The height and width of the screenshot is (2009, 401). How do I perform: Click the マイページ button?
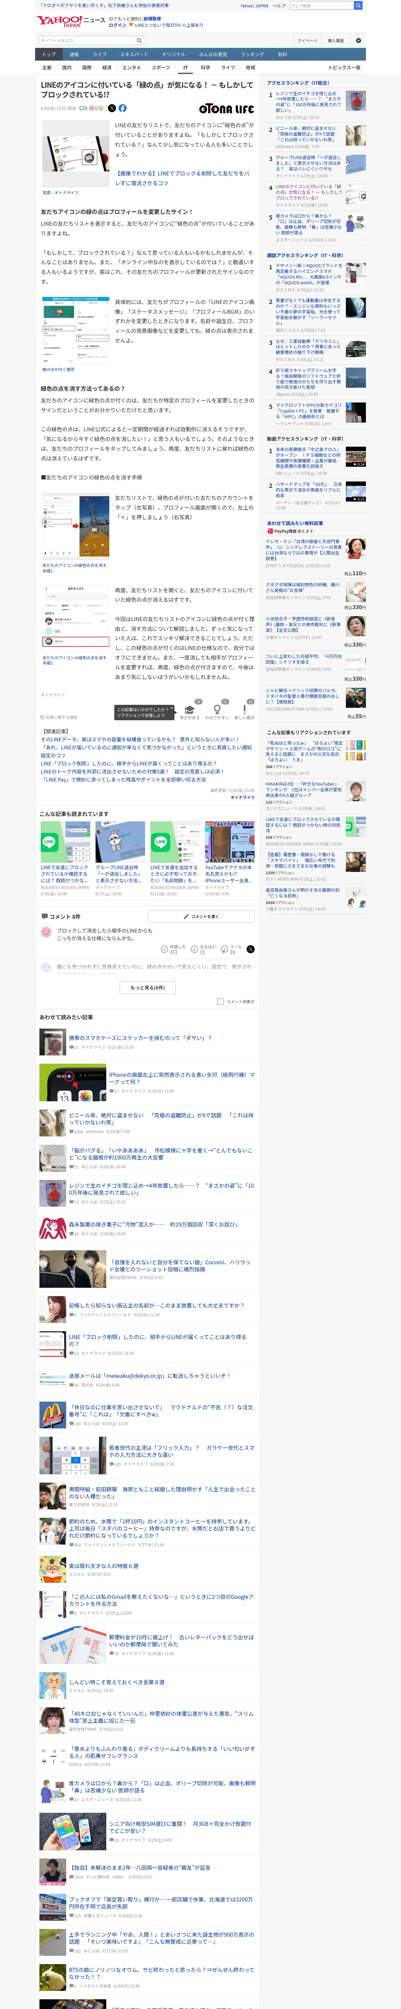point(307,41)
